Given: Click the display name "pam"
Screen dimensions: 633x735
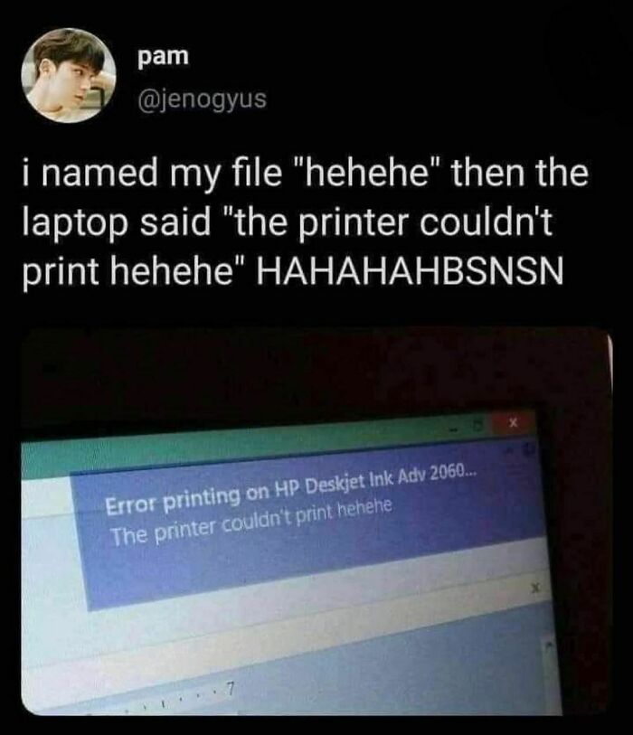Looking at the screenshot, I should (163, 57).
